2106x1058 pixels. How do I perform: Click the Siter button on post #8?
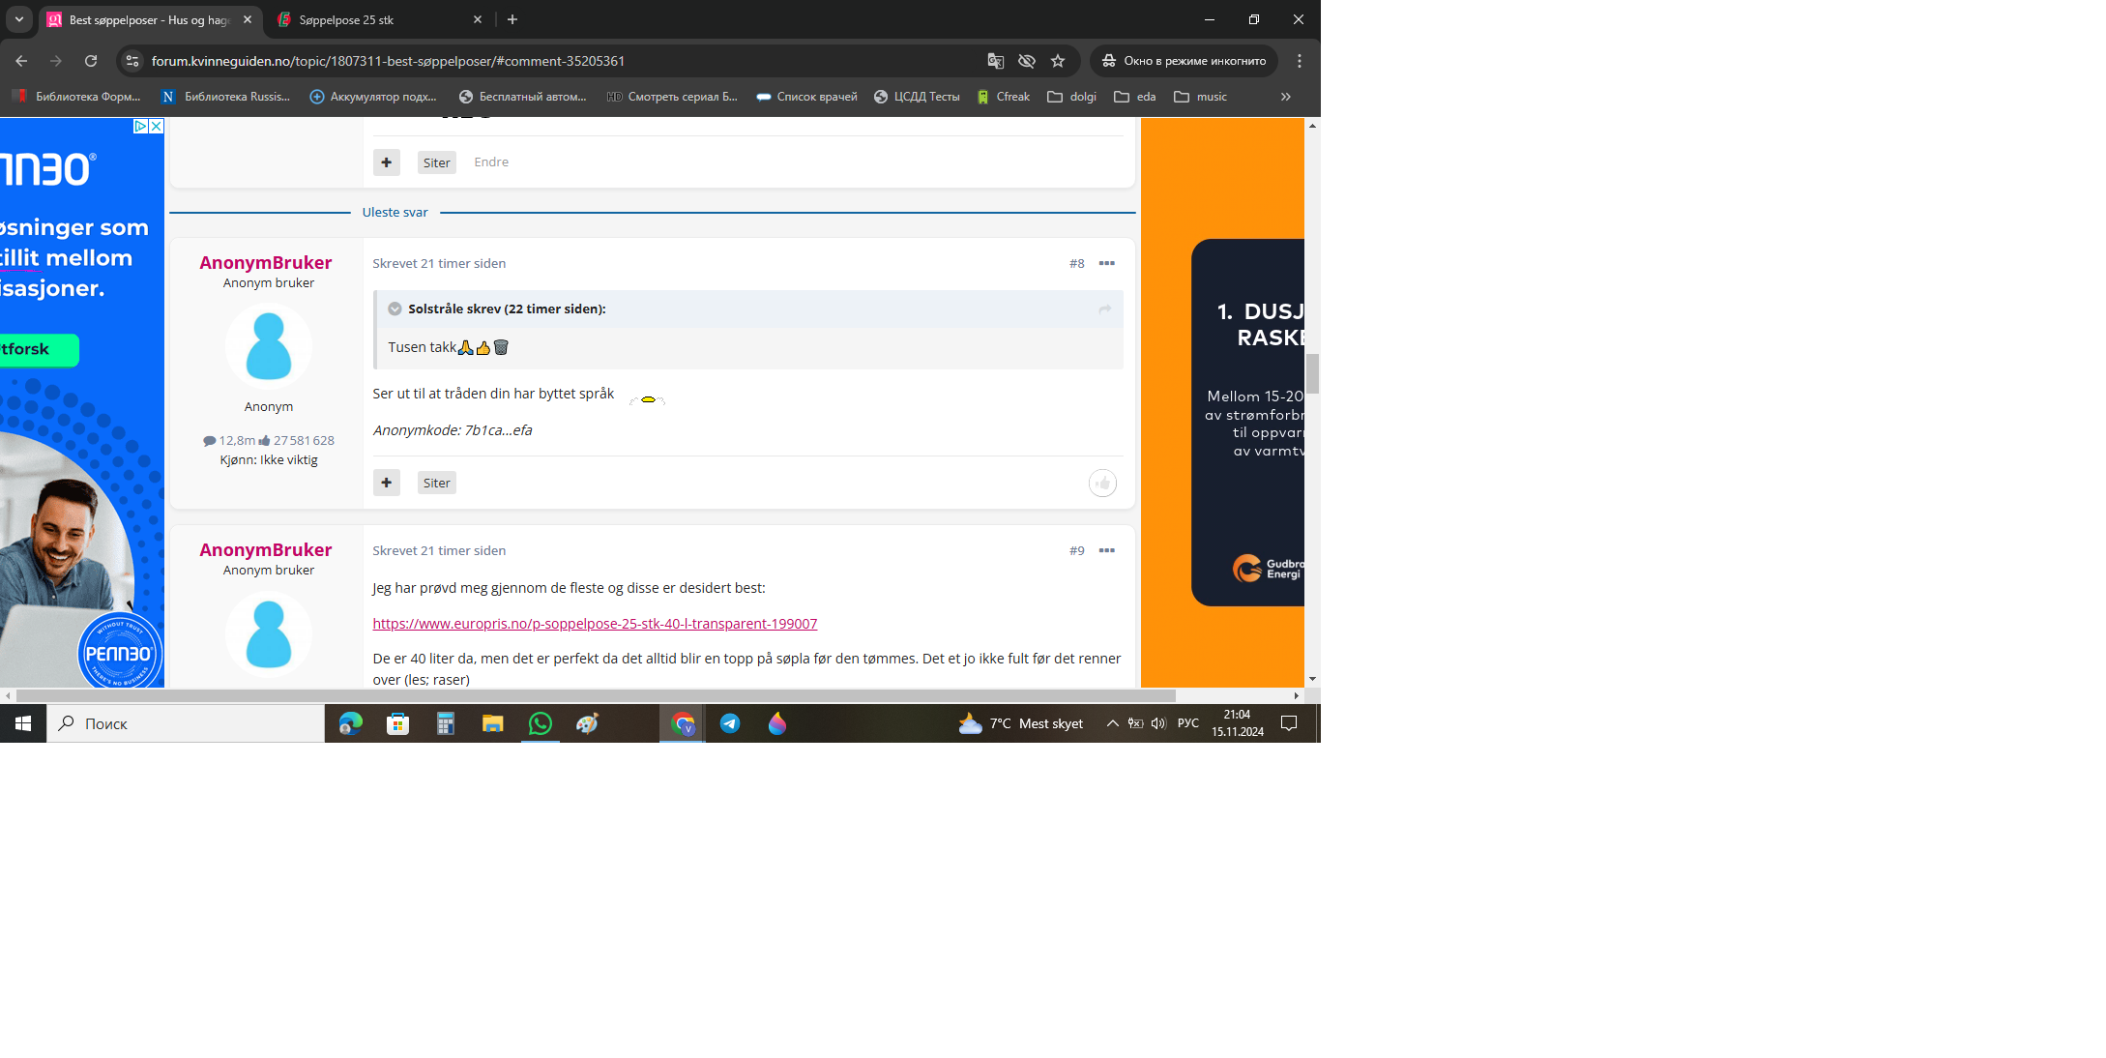pos(436,483)
